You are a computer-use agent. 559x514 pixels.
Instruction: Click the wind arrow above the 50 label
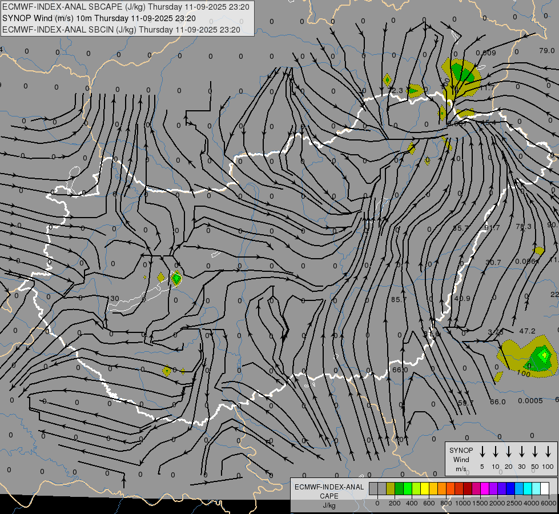pos(535,452)
